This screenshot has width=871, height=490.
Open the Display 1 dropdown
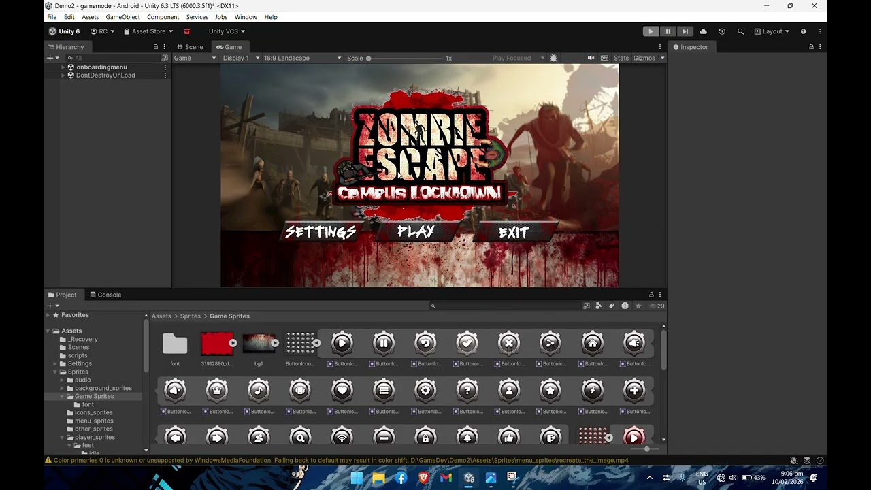(x=241, y=58)
